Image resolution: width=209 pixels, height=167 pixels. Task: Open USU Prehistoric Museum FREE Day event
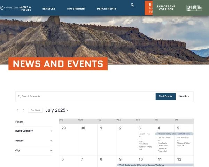click(x=145, y=145)
